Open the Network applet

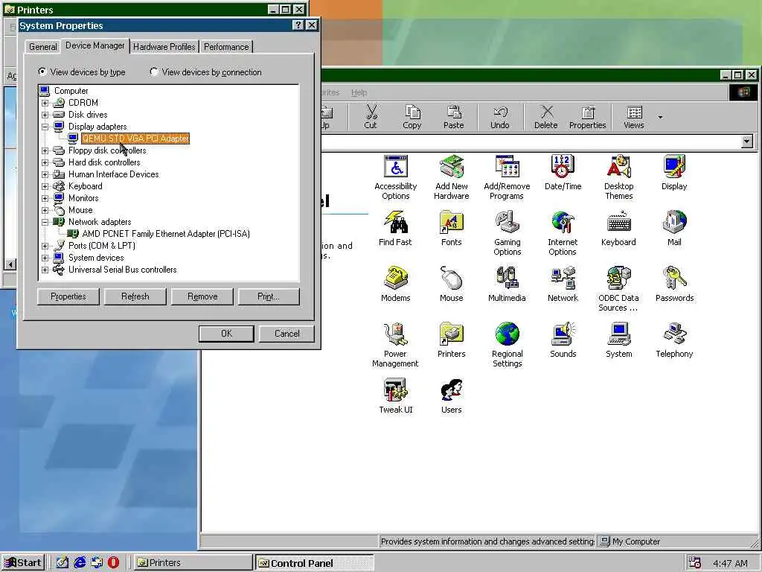point(563,285)
